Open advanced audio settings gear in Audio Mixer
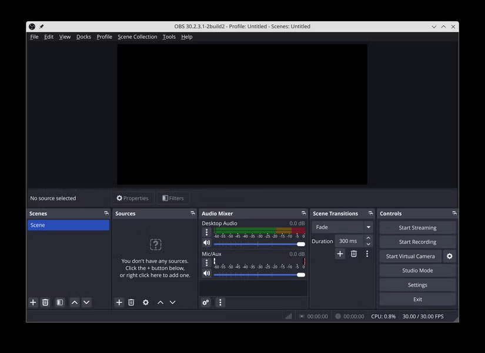 [206, 302]
